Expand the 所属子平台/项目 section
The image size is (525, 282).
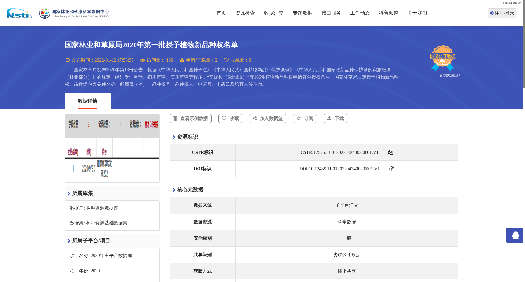click(x=112, y=241)
